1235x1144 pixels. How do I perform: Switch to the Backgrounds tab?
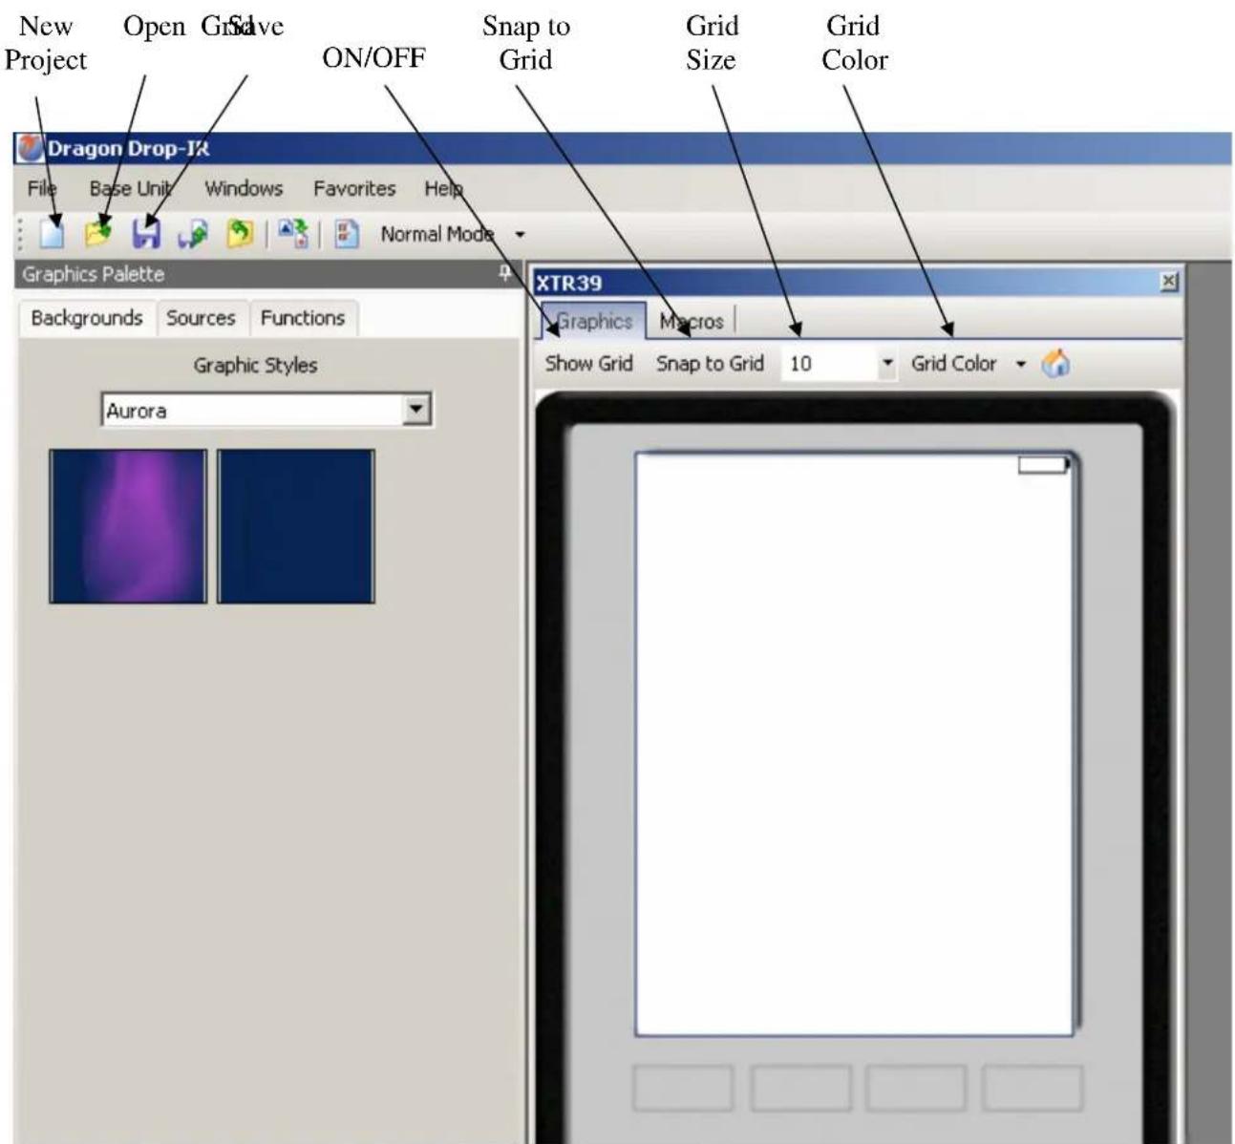[x=87, y=318]
